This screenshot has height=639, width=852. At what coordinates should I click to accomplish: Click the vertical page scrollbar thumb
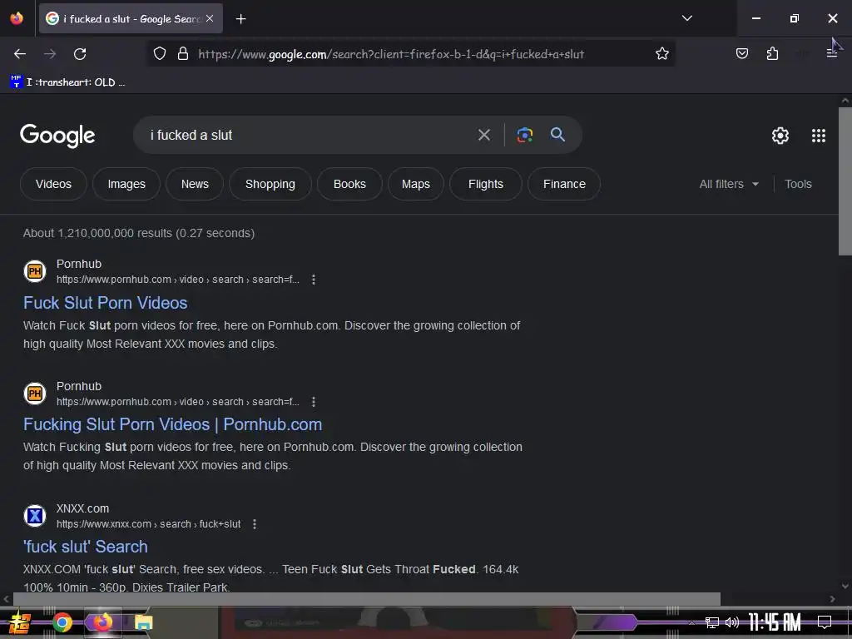click(x=845, y=181)
